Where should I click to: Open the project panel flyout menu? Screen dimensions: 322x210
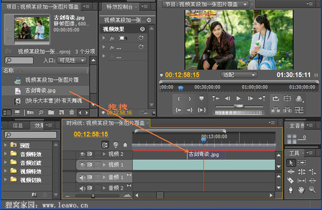86,7
